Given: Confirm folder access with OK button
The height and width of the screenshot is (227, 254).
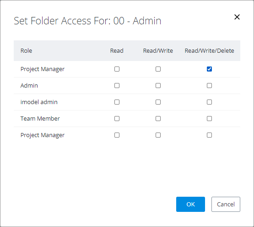Looking at the screenshot, I should tap(190, 204).
